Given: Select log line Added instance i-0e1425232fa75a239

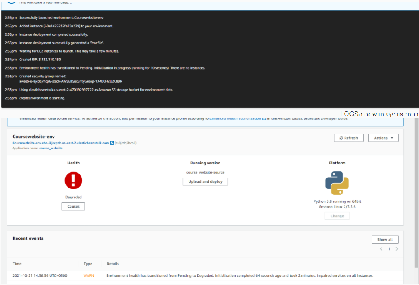Looking at the screenshot, I should click(x=66, y=26).
